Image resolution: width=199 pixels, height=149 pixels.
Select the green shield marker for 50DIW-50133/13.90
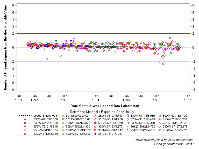pos(63,134)
